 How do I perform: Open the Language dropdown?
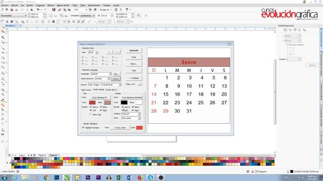pos(101,74)
